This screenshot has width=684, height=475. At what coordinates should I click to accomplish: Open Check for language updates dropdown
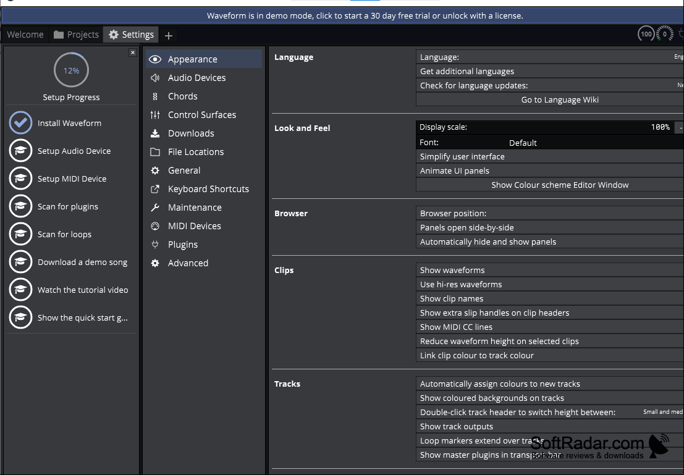[550, 85]
